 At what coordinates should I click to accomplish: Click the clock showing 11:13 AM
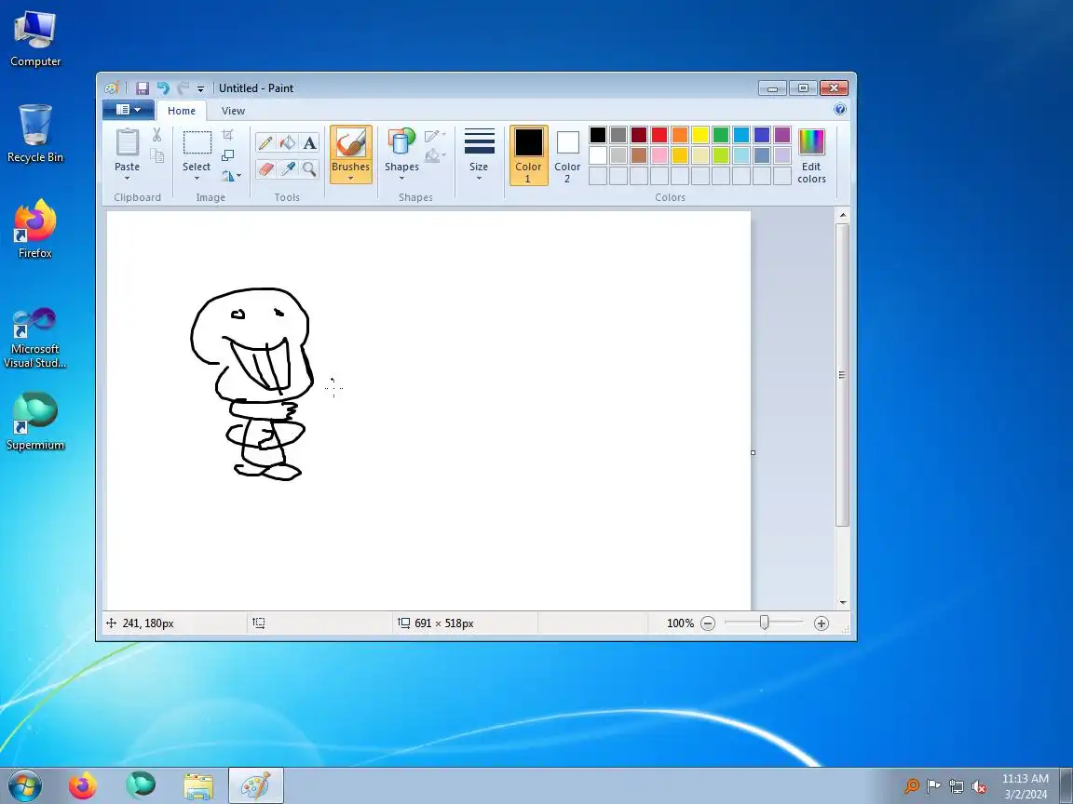[1025, 779]
